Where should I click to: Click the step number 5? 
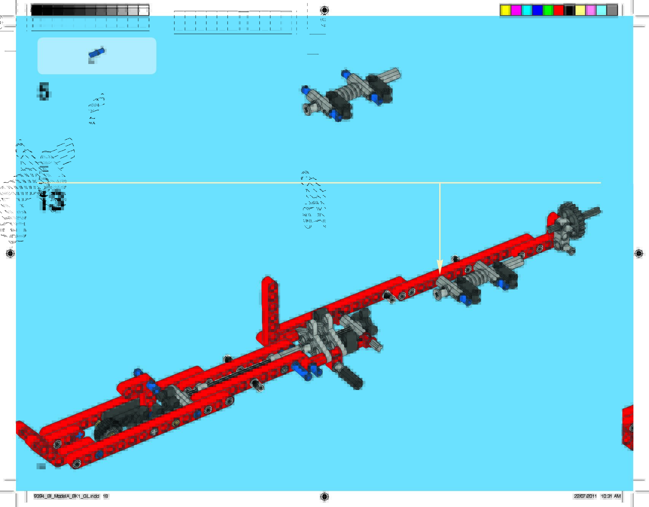(x=44, y=92)
